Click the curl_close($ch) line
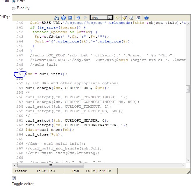The height and width of the screenshot is (189, 196). (x=44, y=134)
